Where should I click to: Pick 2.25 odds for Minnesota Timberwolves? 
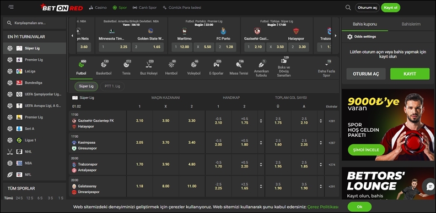point(115,47)
